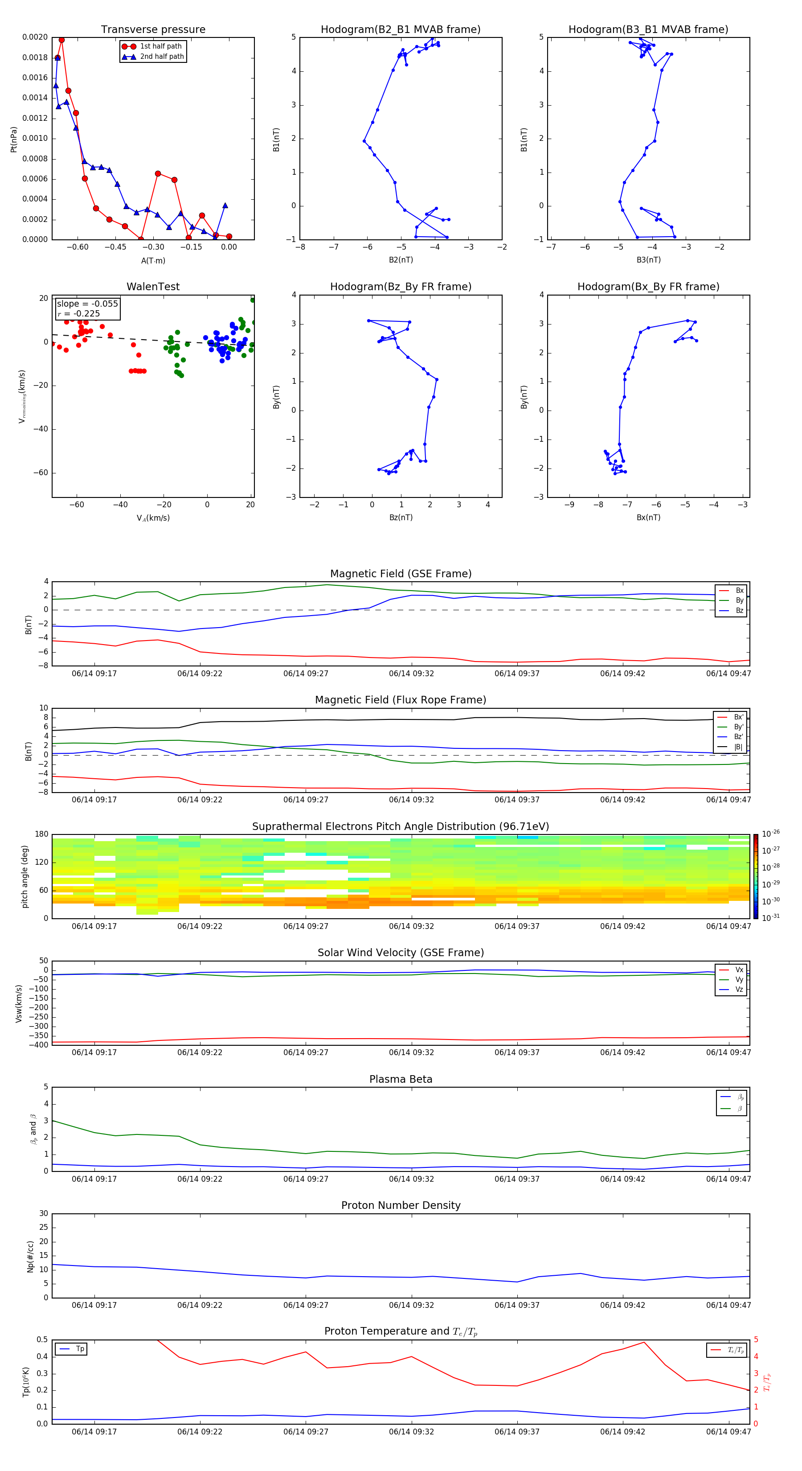Image resolution: width=802 pixels, height=1471 pixels.
Task: Click the "Bx'" legend entry in the Flux Rope plot
Action: coord(730,717)
